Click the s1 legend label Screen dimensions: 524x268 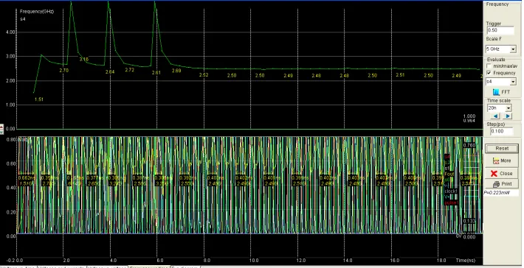click(447, 169)
